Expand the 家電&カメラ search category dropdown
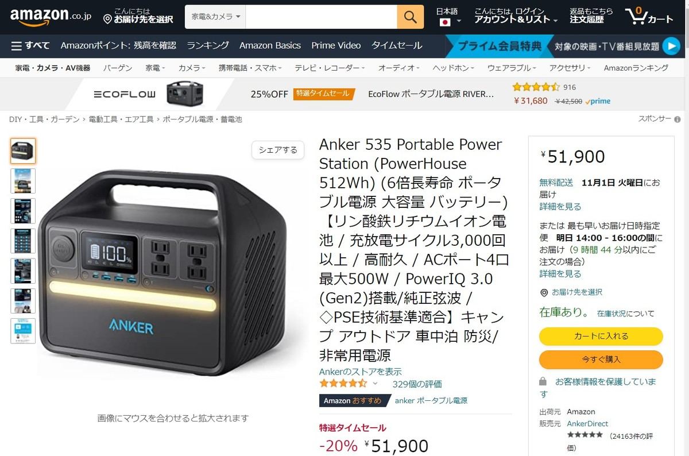This screenshot has width=689, height=456. 215,17
